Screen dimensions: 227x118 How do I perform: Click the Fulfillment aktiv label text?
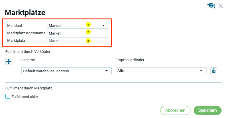pyautogui.click(x=25, y=97)
